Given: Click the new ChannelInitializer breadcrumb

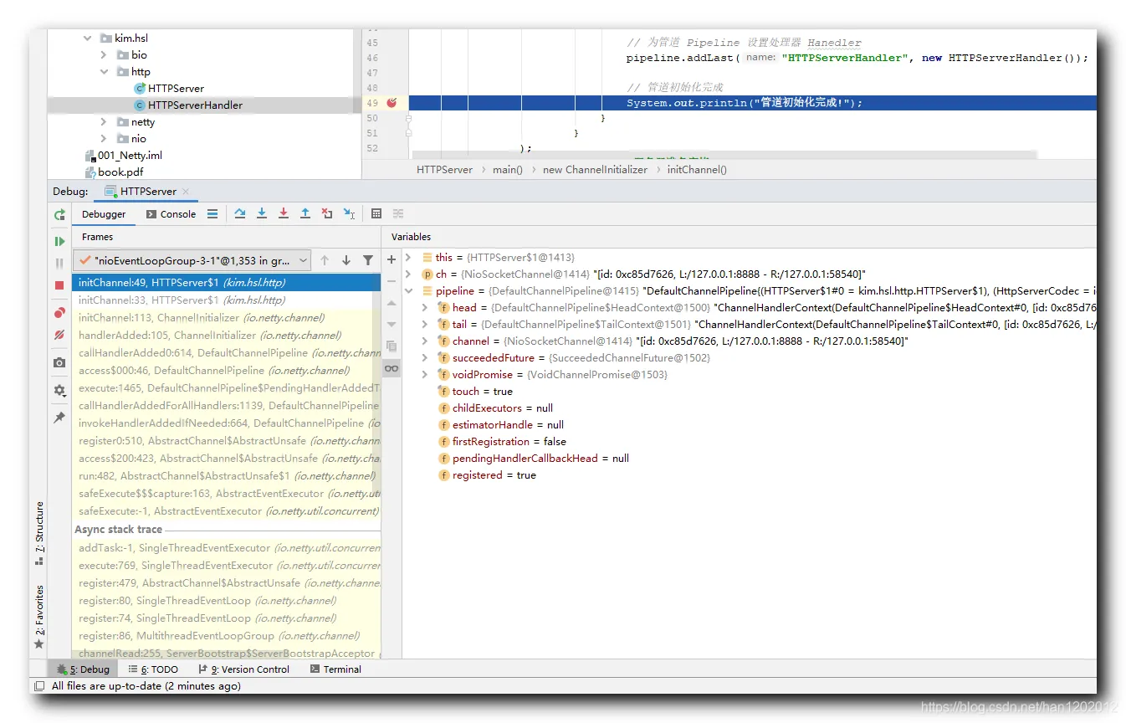Looking at the screenshot, I should click(x=595, y=169).
